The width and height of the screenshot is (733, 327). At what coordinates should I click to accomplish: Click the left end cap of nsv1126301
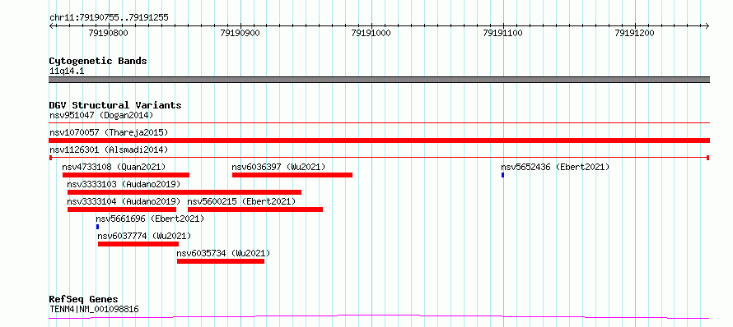tap(50, 158)
